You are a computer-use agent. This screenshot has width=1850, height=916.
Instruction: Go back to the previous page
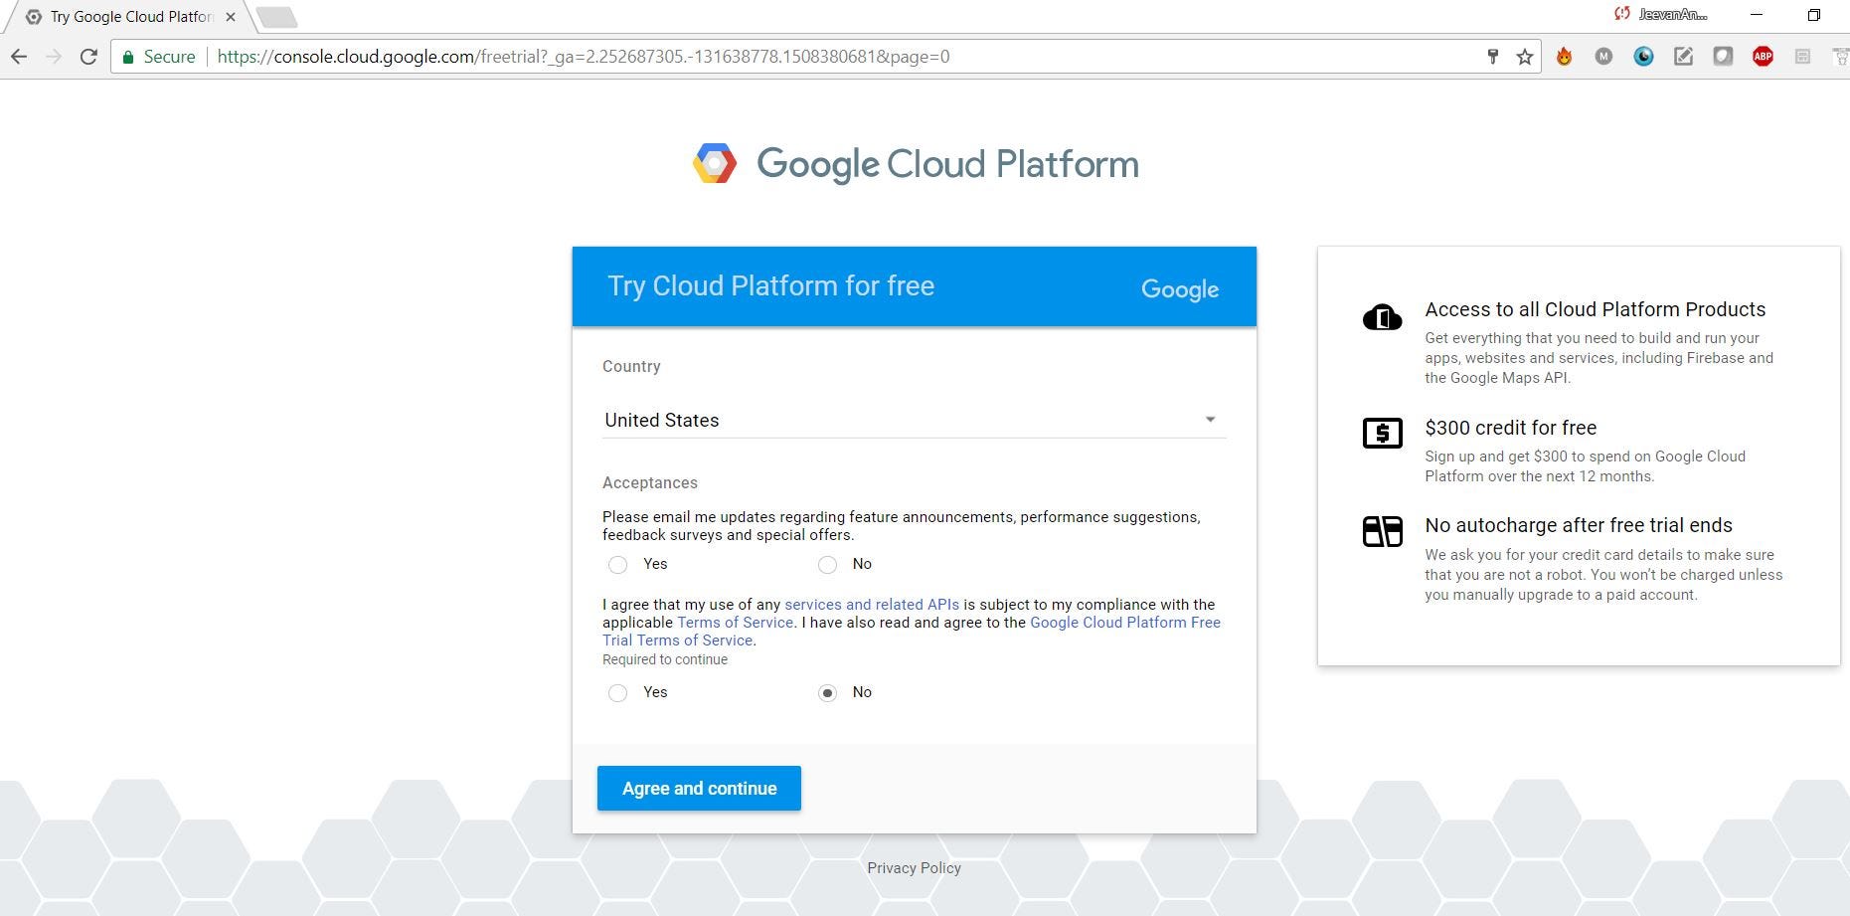[x=19, y=57]
